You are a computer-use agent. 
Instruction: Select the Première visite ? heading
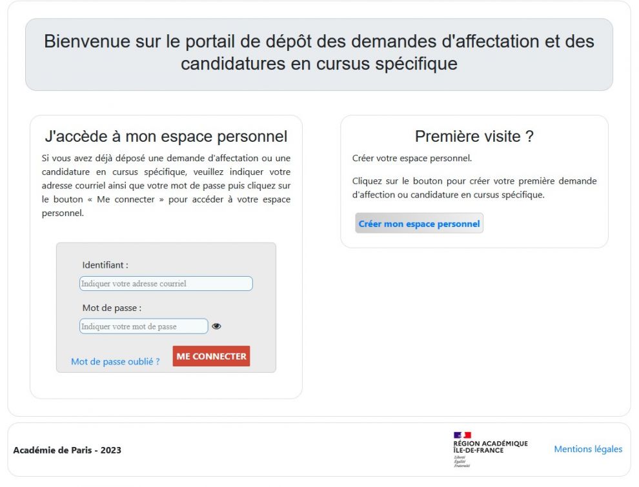click(474, 136)
